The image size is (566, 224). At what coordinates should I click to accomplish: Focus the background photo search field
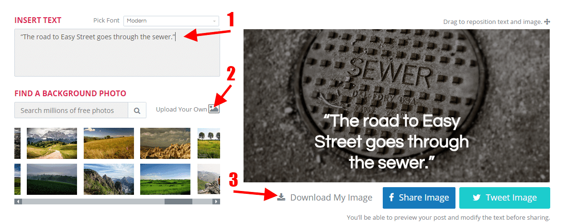coord(71,111)
